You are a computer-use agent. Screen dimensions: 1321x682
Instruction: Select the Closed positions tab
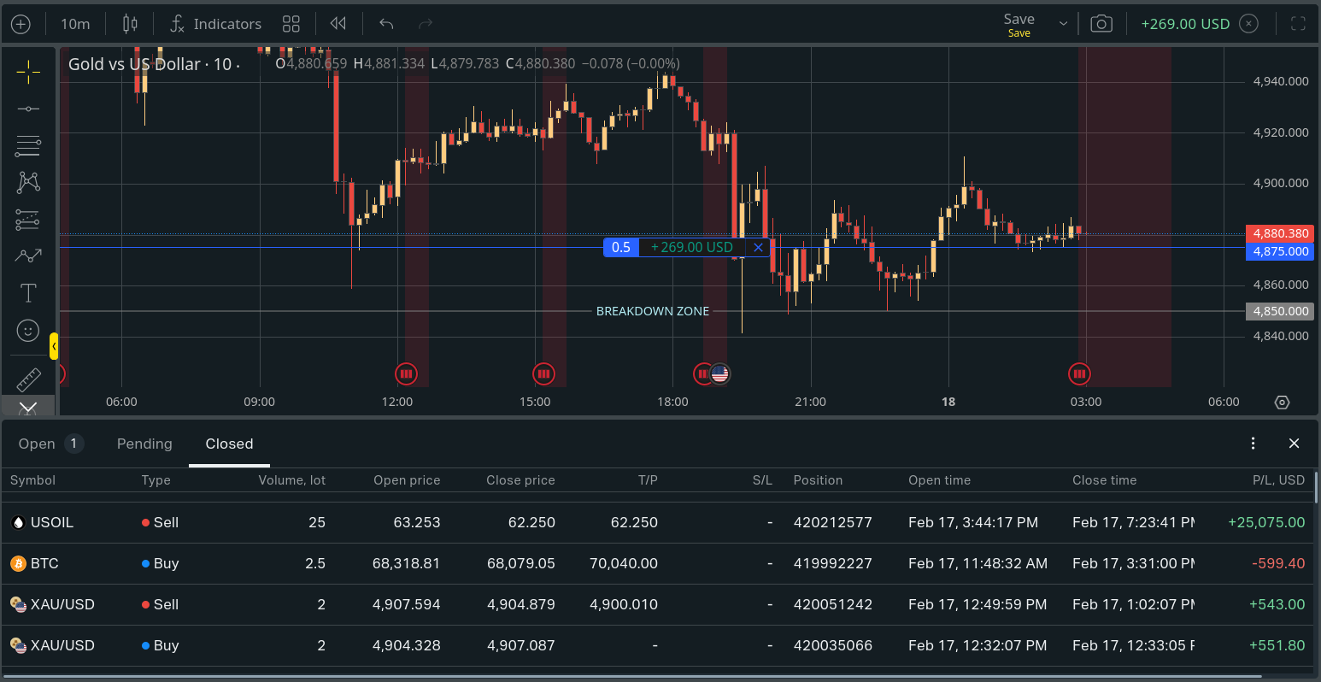pos(229,444)
